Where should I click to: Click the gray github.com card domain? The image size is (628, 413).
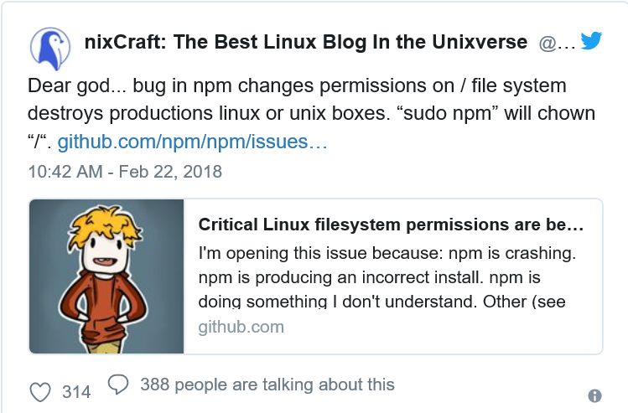point(241,327)
